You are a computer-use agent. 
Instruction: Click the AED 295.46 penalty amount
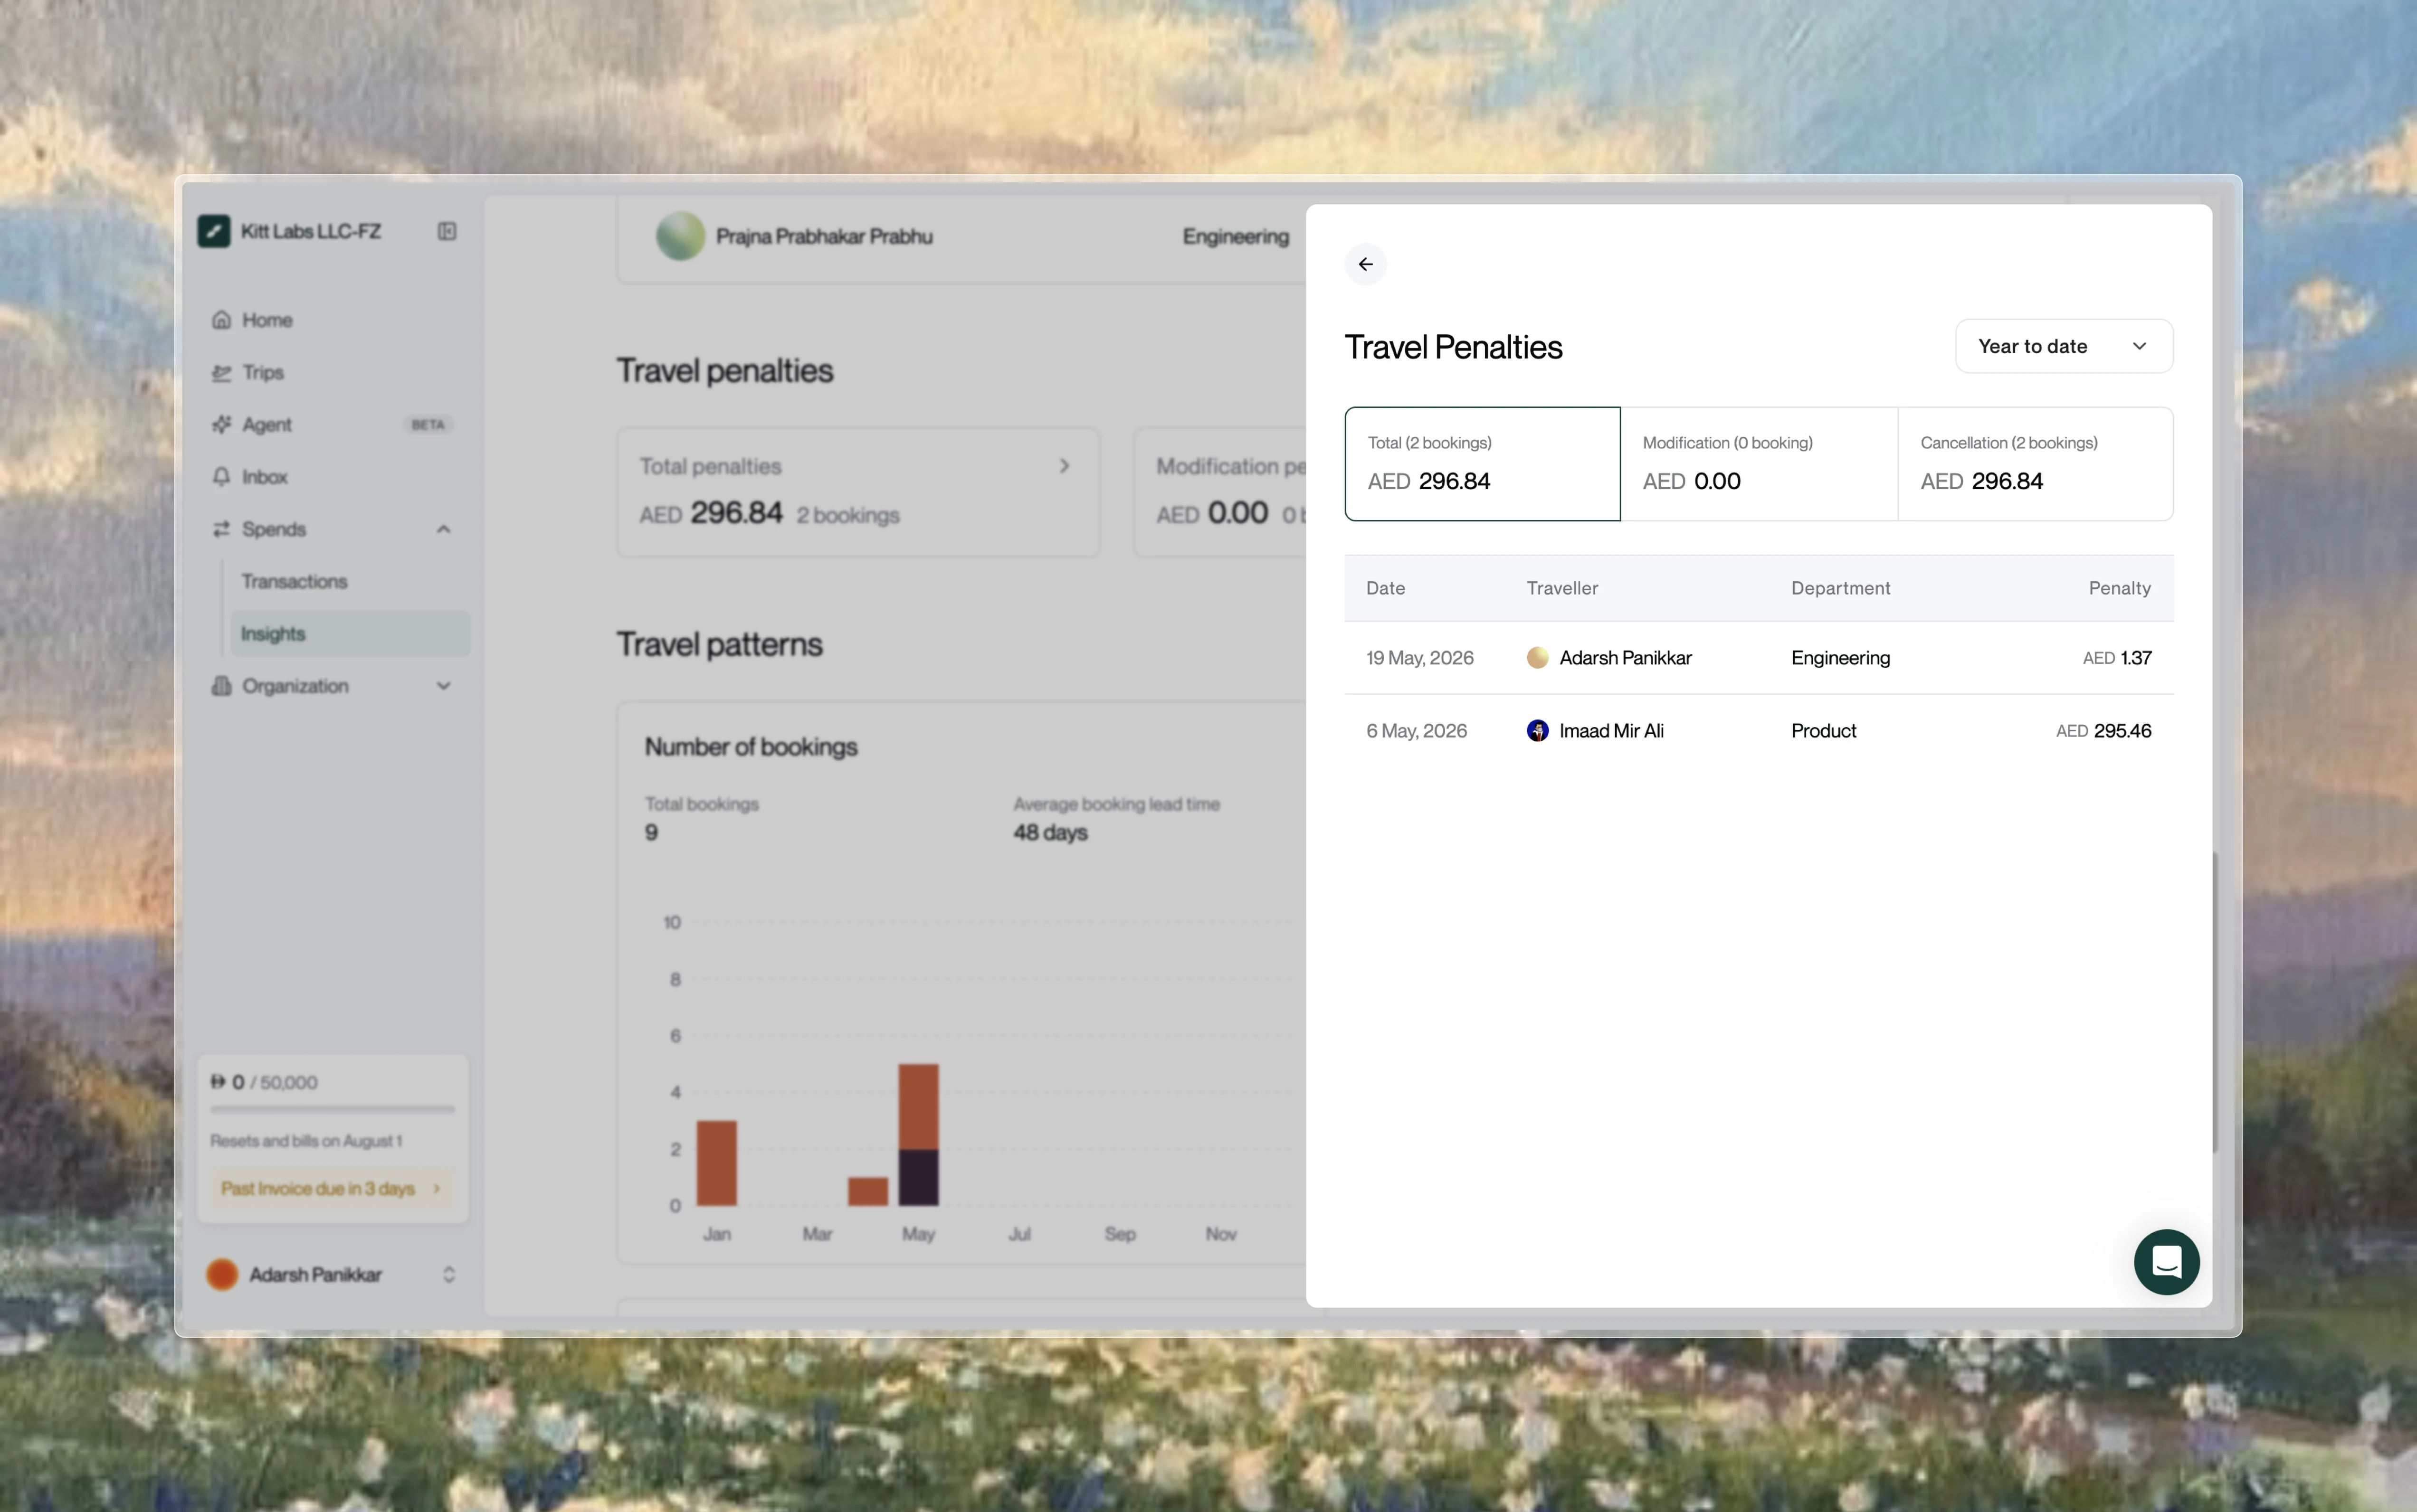(2104, 731)
